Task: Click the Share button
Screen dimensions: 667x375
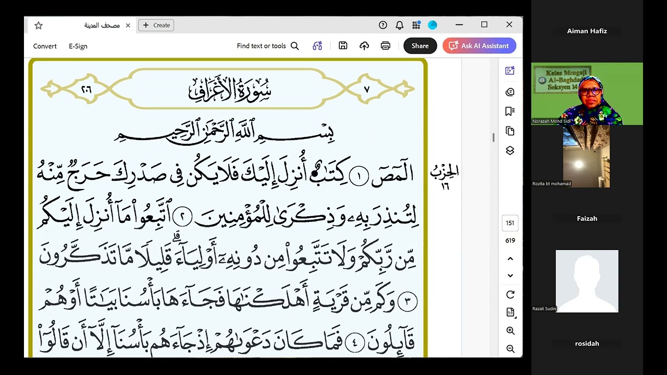Action: click(420, 46)
